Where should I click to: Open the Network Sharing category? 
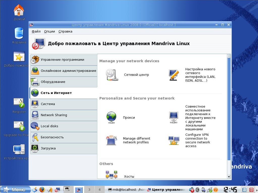tap(64, 115)
